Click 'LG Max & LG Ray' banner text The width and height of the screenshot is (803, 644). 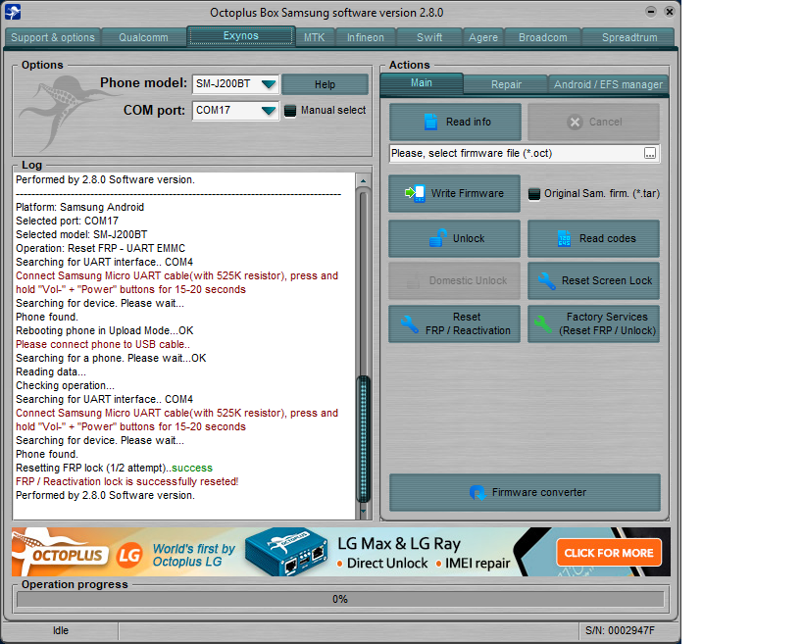(399, 544)
